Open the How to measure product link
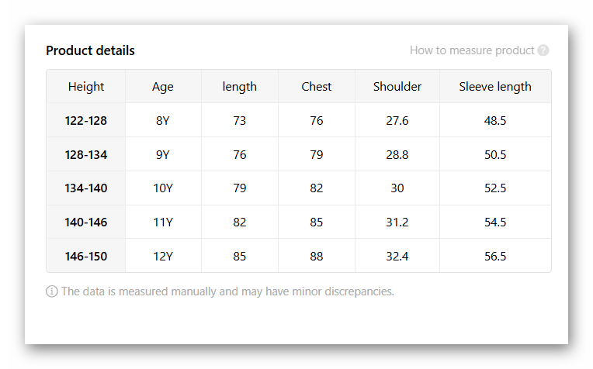 pos(472,50)
